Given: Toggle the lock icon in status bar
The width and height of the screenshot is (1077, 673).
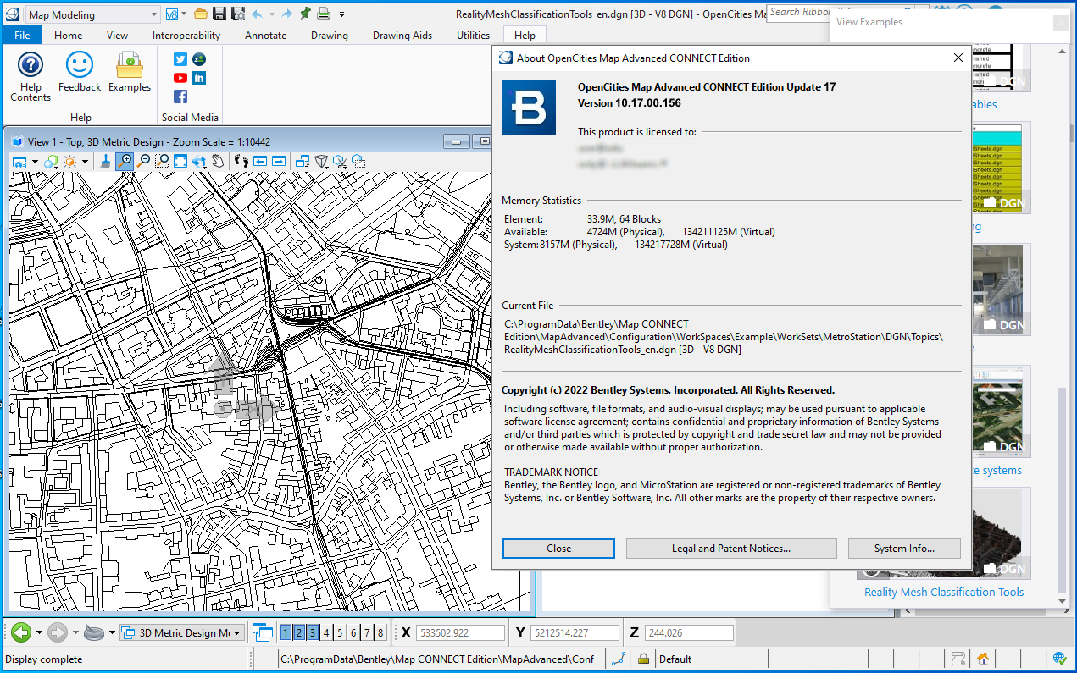Looking at the screenshot, I should (x=644, y=659).
